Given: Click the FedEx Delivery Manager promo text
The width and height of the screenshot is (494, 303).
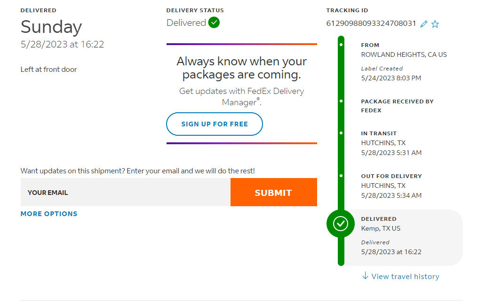Looking at the screenshot, I should (x=241, y=96).
